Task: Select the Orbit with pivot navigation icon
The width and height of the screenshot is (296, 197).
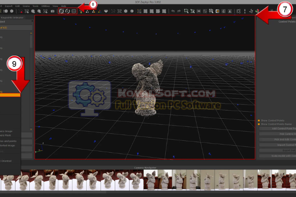Action: 67,11
